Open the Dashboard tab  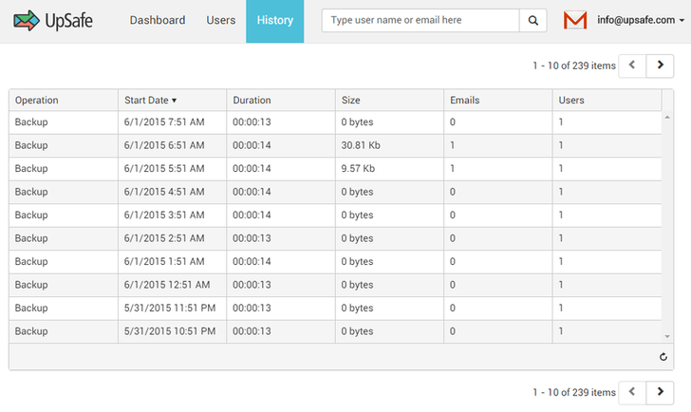tap(158, 20)
